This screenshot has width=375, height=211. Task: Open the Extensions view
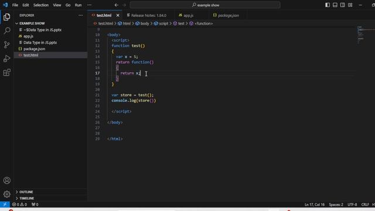[x=6, y=72]
